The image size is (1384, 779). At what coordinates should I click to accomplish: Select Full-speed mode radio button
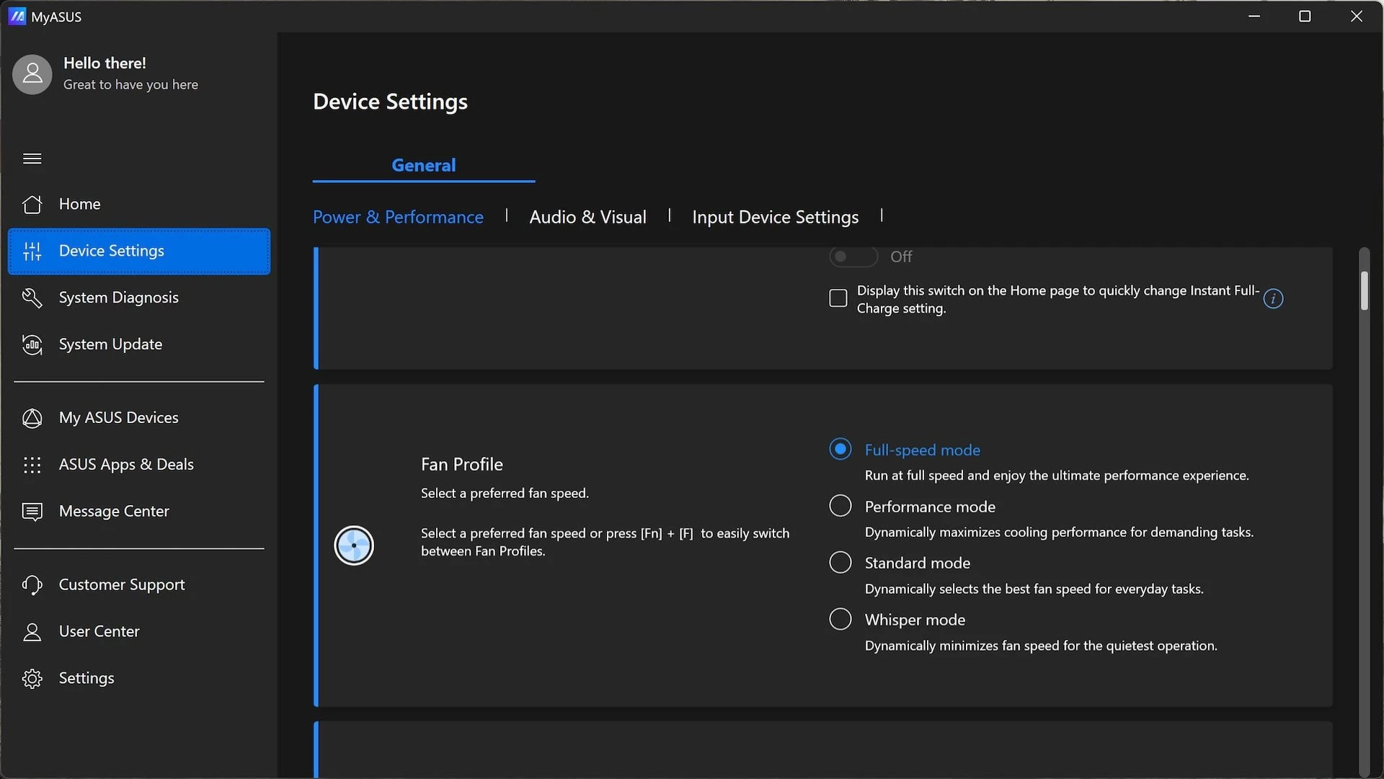click(840, 449)
